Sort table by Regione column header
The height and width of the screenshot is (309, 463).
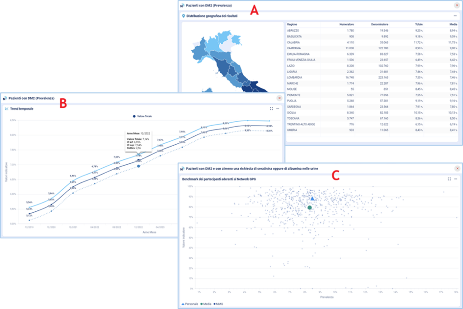tap(293, 24)
